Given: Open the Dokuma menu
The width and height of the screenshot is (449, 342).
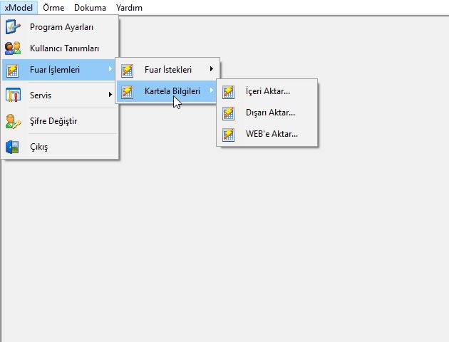Looking at the screenshot, I should 90,8.
